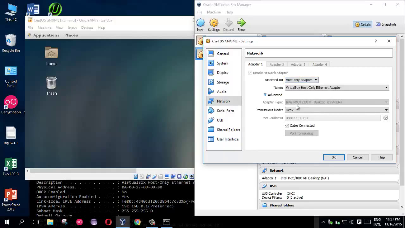The width and height of the screenshot is (405, 228).
Task: Click Trash icon on CentOS desktop
Action: tap(51, 86)
